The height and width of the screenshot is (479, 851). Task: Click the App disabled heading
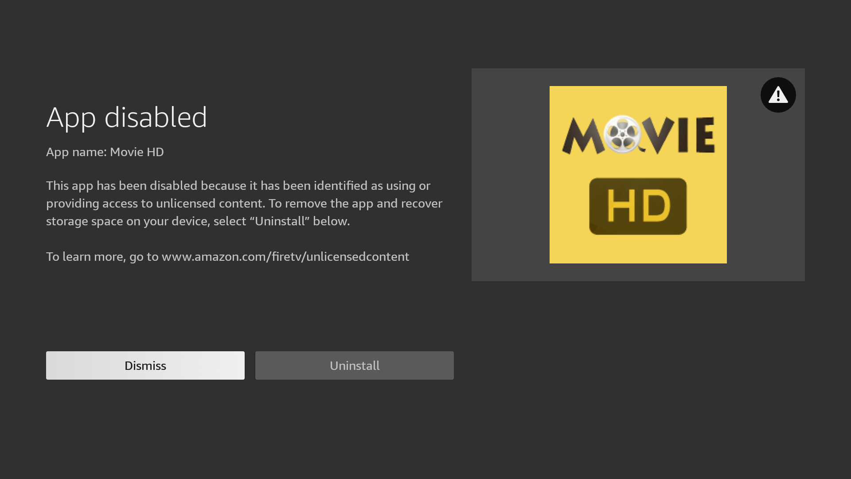pyautogui.click(x=127, y=118)
